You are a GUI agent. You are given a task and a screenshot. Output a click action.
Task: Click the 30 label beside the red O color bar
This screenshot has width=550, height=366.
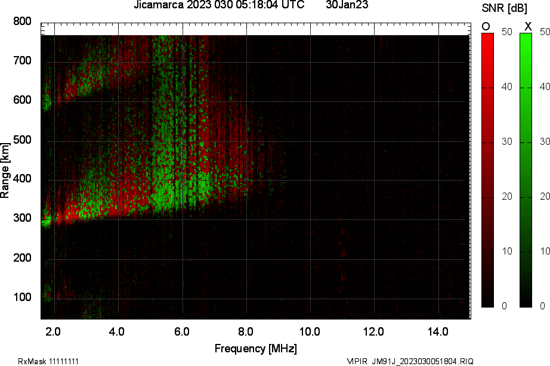[507, 142]
